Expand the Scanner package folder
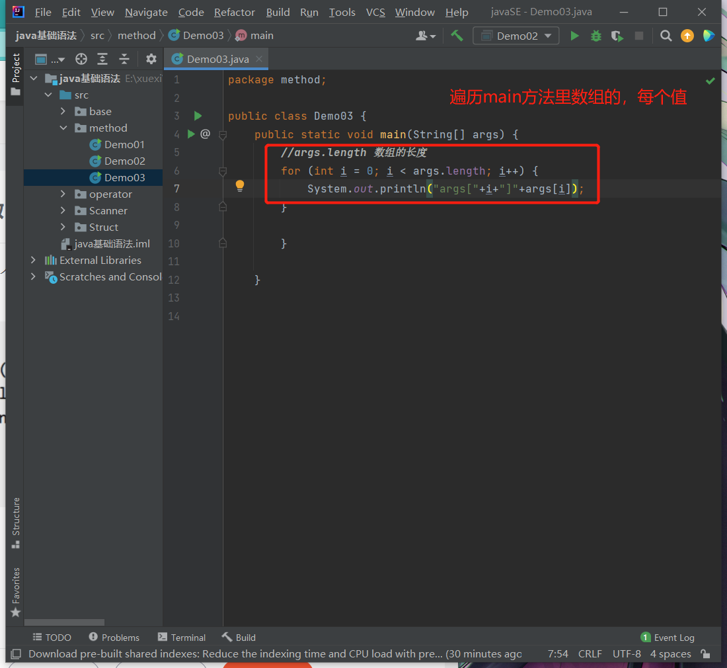This screenshot has width=727, height=668. pyautogui.click(x=63, y=210)
